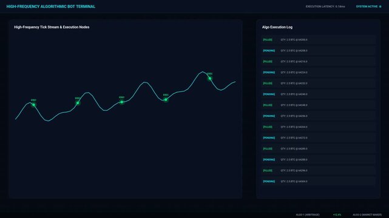The width and height of the screenshot is (389, 218).
Task: Select the filled order at 64216.0
Action: click(x=319, y=61)
